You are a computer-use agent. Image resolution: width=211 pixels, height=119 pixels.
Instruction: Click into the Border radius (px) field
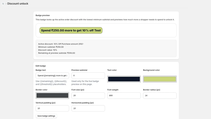[x=160, y=95]
